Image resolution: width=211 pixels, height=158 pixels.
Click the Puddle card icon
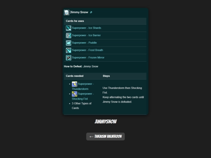click(68, 43)
